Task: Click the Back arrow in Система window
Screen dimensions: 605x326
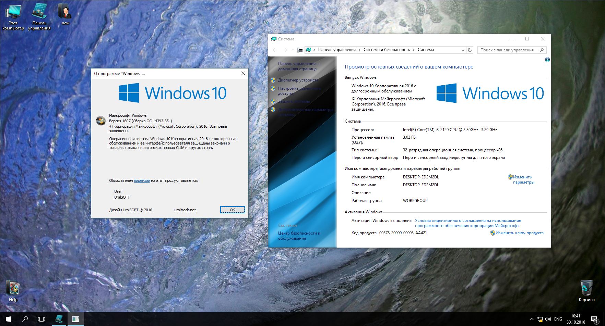Action: click(275, 50)
